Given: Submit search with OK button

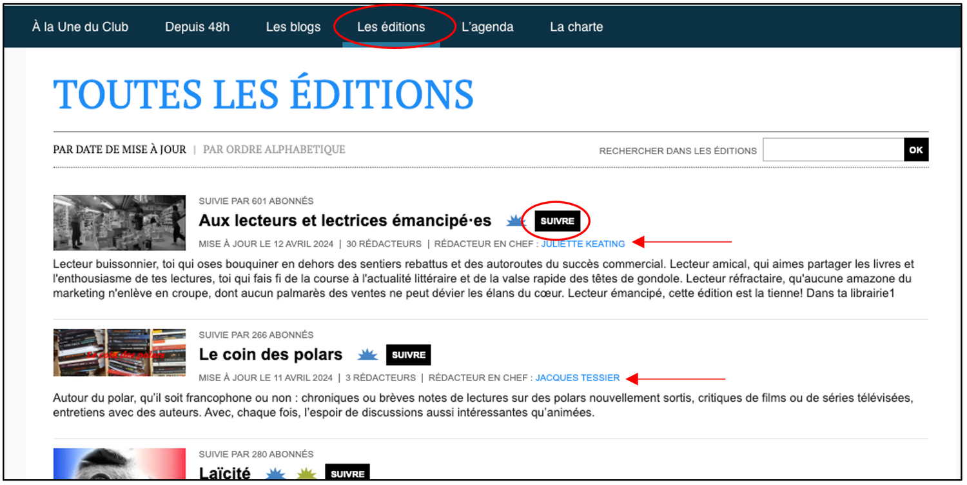Looking at the screenshot, I should (x=916, y=150).
